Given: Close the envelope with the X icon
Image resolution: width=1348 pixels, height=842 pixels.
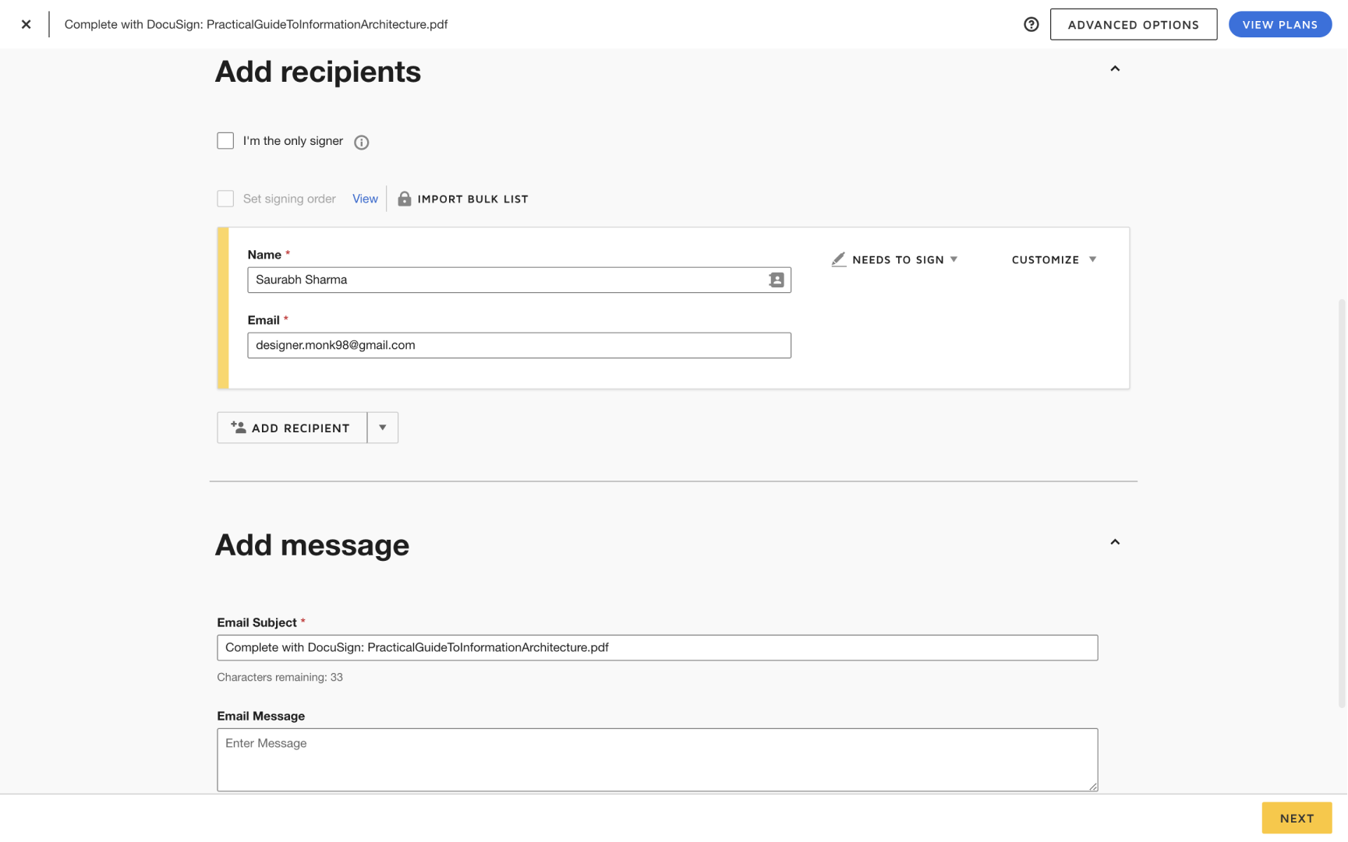Looking at the screenshot, I should tap(26, 24).
